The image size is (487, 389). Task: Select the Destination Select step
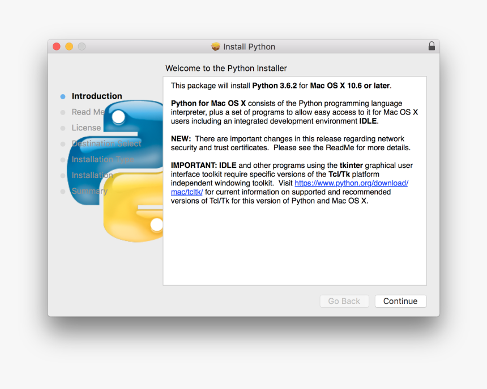pos(106,143)
